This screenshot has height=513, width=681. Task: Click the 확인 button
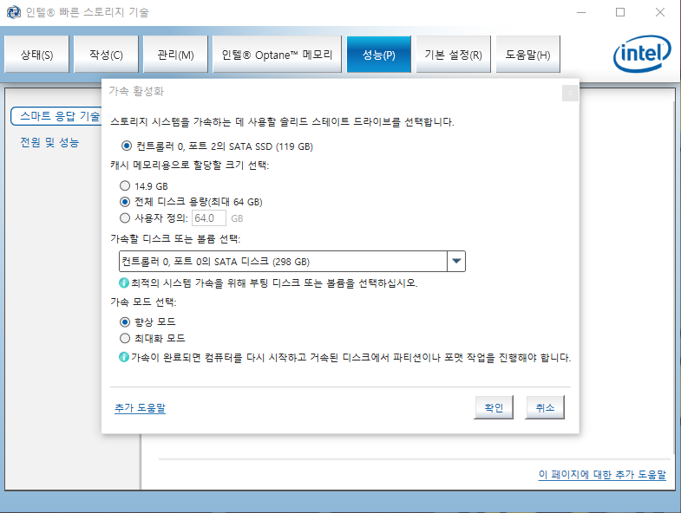pos(494,407)
